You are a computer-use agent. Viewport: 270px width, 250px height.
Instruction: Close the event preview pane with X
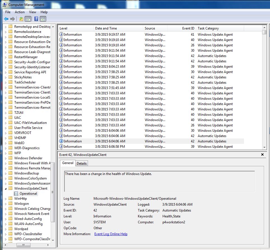pyautogui.click(x=262, y=154)
